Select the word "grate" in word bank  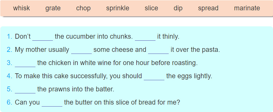[x=53, y=8]
